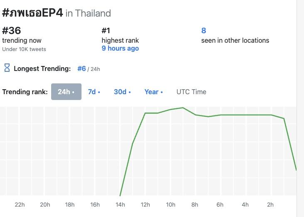Open the "9 hours ago" link
Image resolution: width=304 pixels, height=217 pixels.
[x=120, y=49]
